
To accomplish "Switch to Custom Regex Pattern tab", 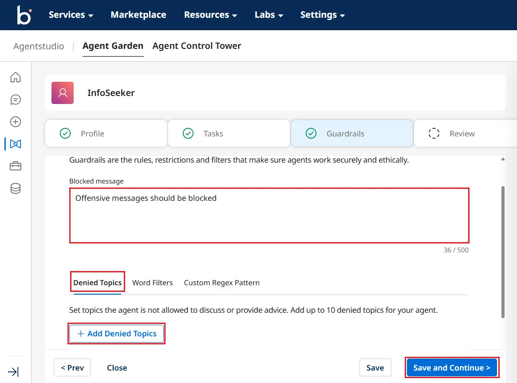I will [221, 283].
